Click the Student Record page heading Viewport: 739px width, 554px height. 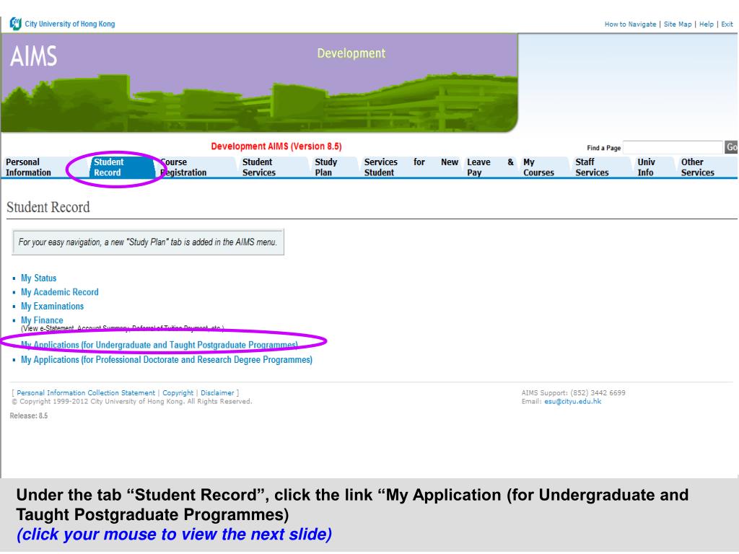tap(48, 207)
